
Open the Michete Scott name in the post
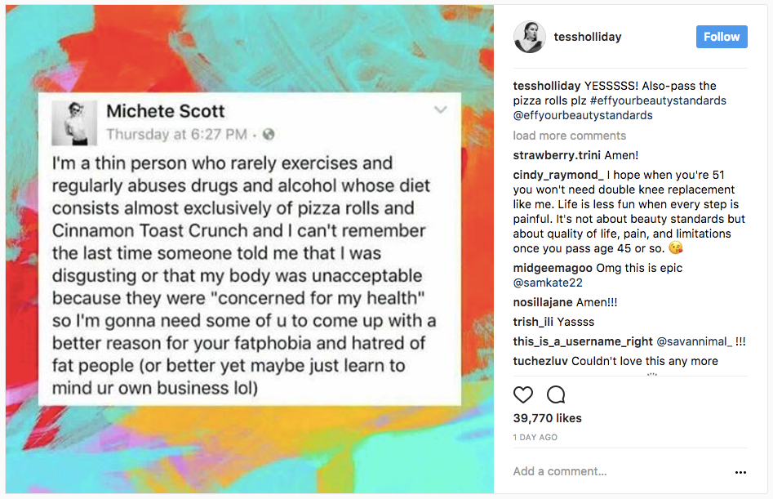tap(166, 111)
